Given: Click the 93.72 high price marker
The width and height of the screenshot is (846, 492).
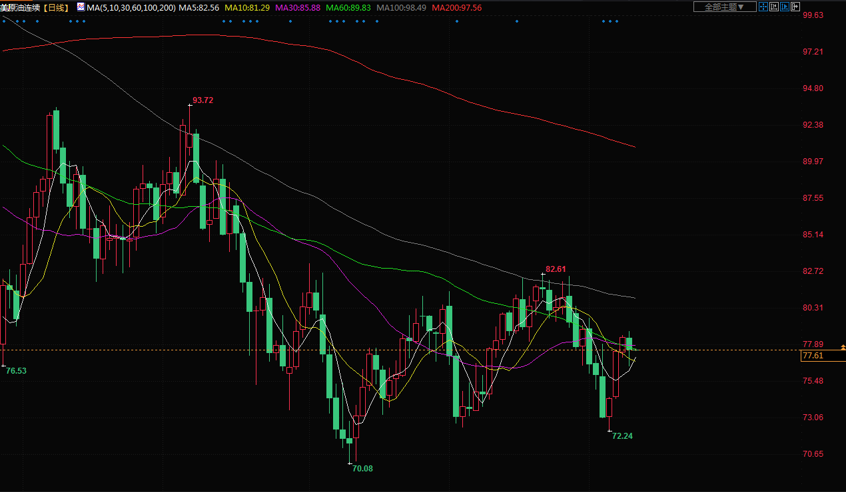Looking at the screenshot, I should (203, 100).
